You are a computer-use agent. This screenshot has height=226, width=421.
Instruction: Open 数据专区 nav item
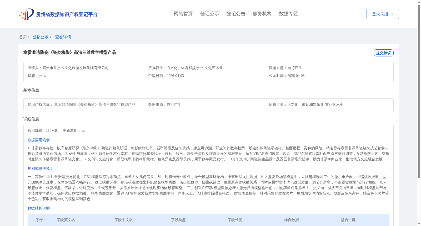288,14
